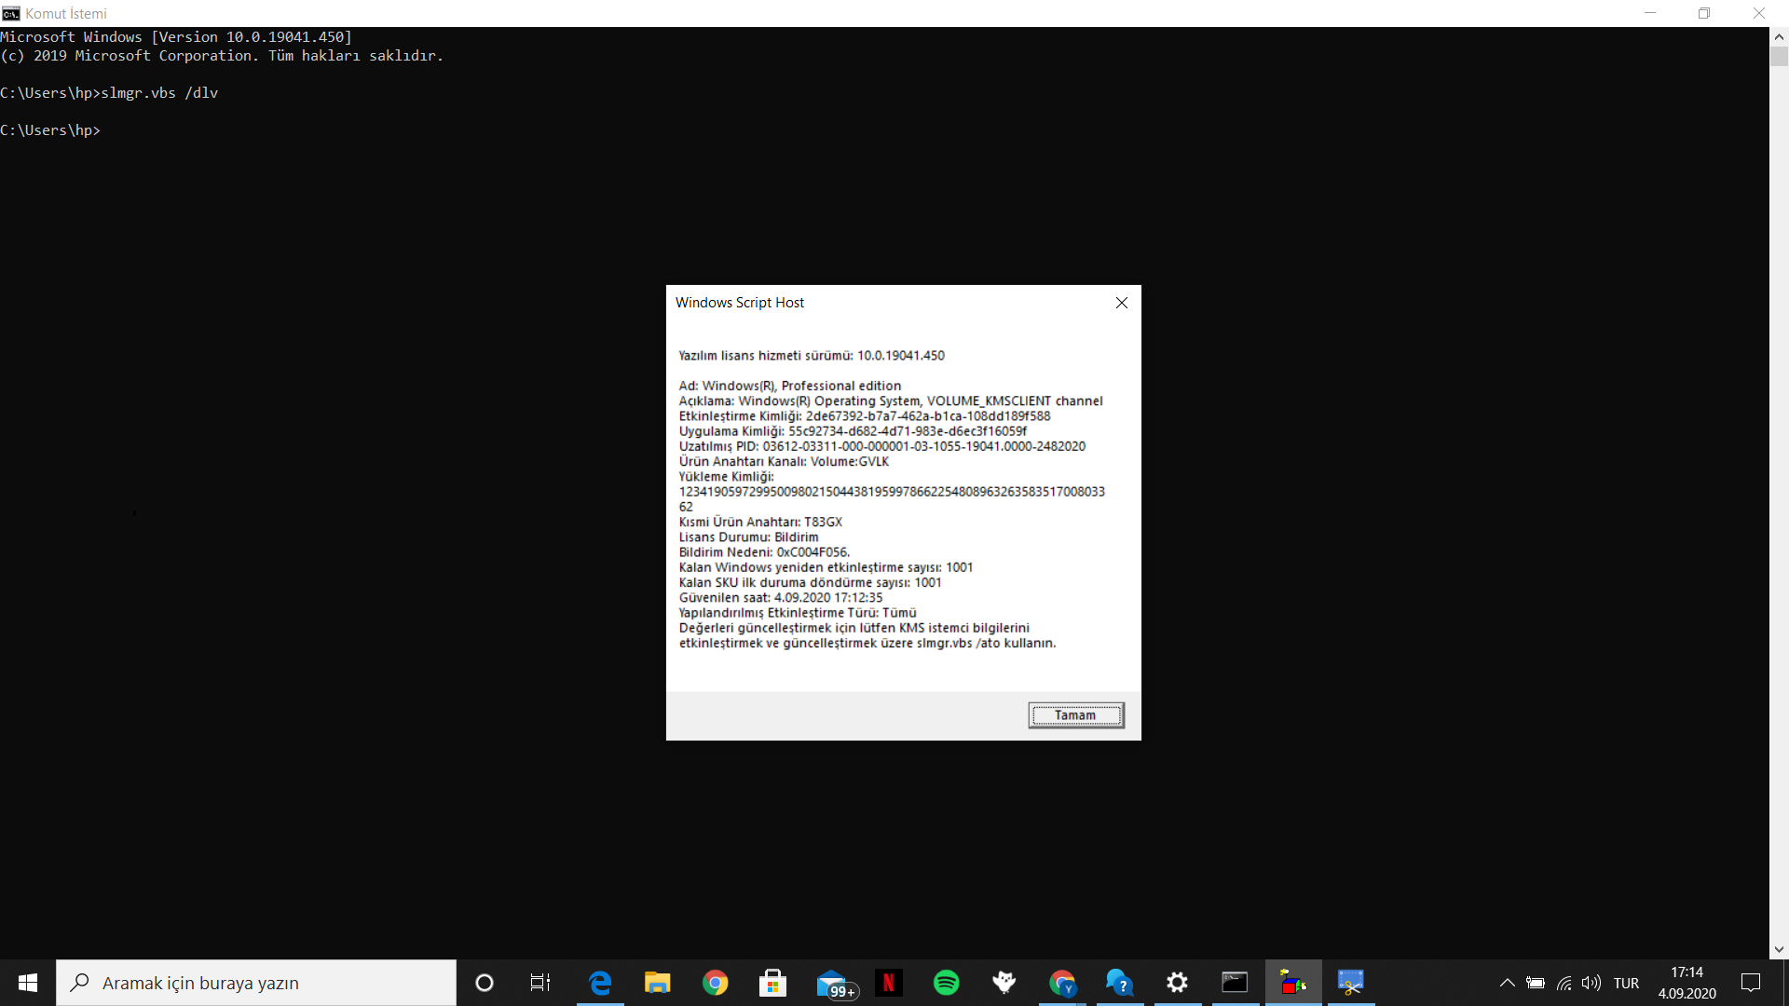Restore down the Komut İstemi window
The height and width of the screenshot is (1006, 1789).
point(1704,13)
